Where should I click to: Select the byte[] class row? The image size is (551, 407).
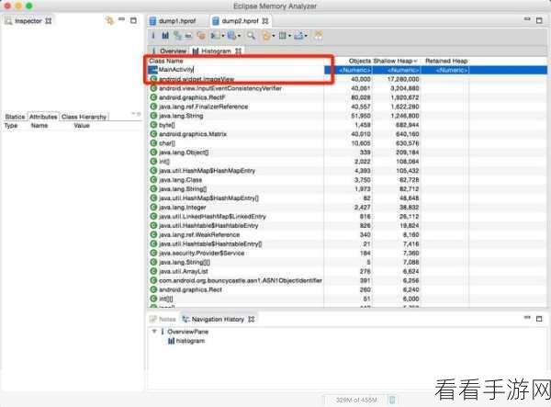(x=347, y=125)
